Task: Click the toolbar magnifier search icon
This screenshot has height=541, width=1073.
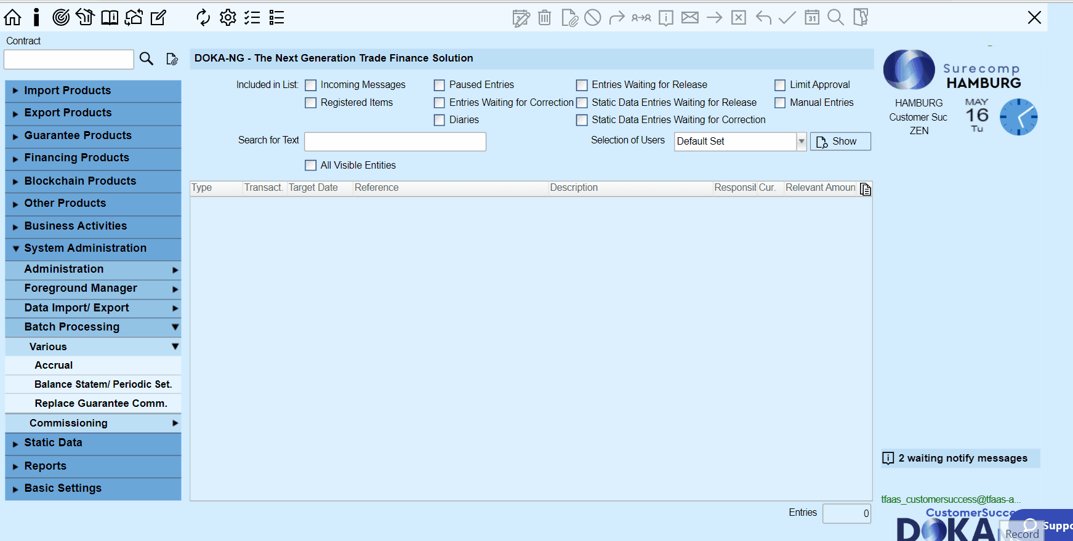Action: pos(835,17)
